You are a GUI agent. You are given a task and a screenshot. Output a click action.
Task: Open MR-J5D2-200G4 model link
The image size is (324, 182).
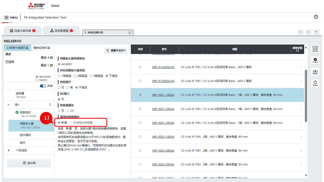163,151
